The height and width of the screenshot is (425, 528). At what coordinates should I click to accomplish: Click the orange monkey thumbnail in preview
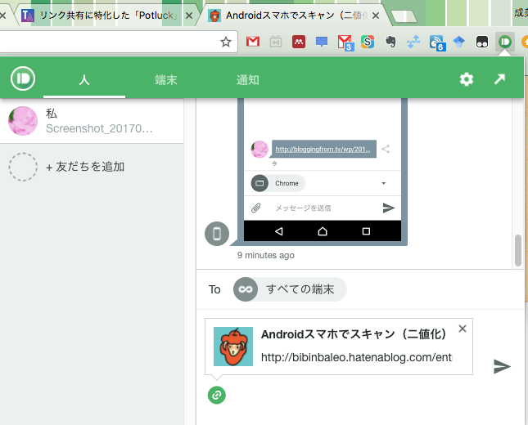233,347
